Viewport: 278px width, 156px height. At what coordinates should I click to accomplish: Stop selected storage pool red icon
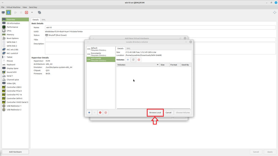pos(100,112)
